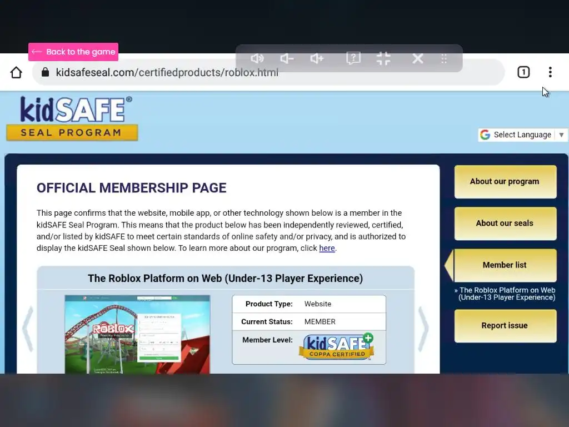Click the overlay toolbar drag handle dots
The image size is (569, 427).
click(x=444, y=58)
